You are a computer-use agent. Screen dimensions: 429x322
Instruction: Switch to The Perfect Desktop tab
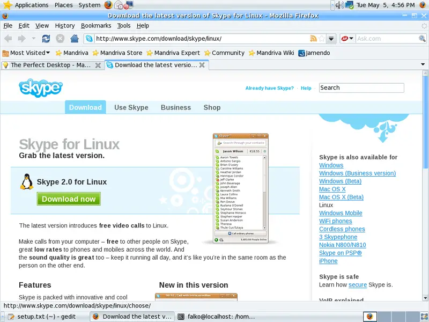[x=52, y=65]
